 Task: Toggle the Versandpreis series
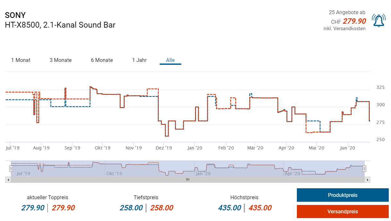click(342, 211)
